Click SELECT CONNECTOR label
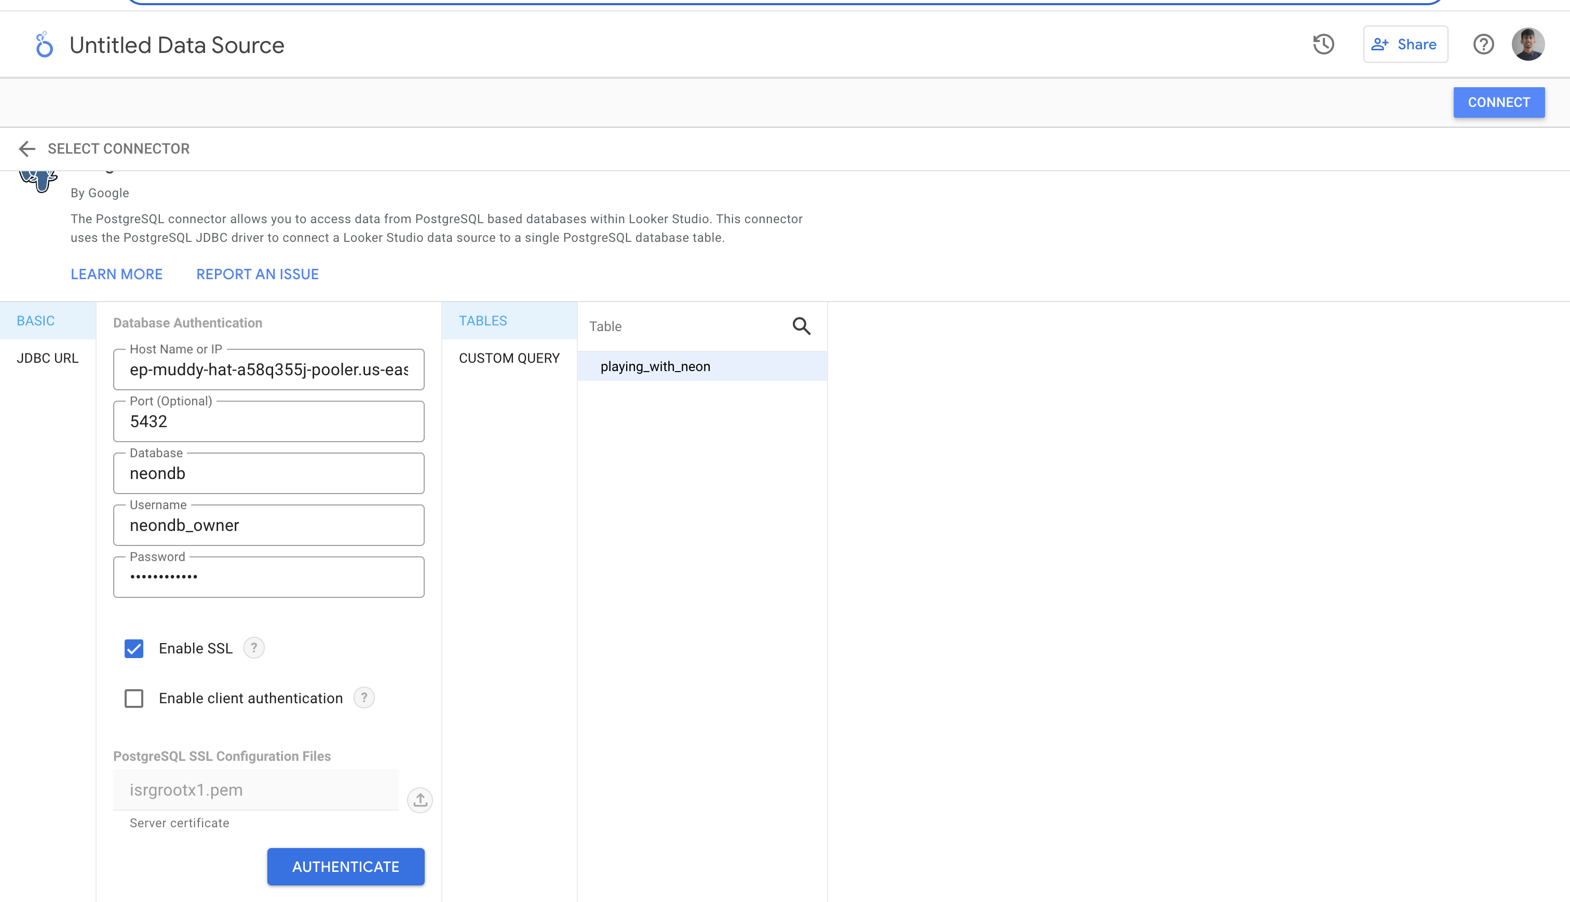The image size is (1570, 902). 119,148
